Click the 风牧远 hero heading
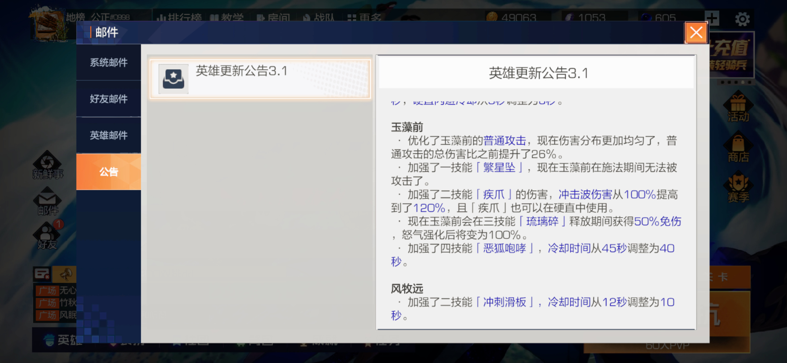Image resolution: width=787 pixels, height=363 pixels. point(407,288)
